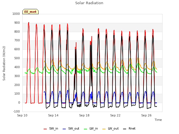Click the 600 y-axis tick label

17,49
